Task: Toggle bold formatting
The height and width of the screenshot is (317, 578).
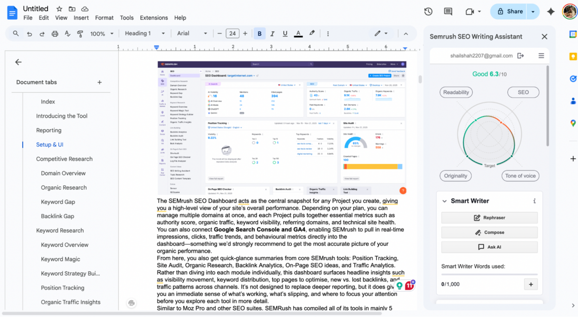Action: coord(260,34)
